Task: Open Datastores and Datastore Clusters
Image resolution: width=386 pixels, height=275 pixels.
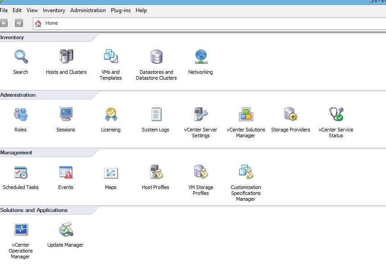Action: (x=157, y=57)
